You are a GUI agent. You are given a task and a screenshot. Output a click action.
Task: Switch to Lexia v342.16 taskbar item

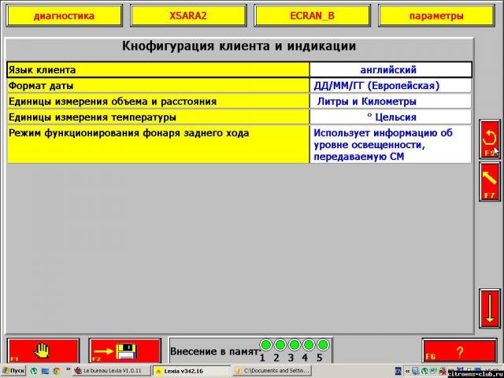tap(191, 371)
